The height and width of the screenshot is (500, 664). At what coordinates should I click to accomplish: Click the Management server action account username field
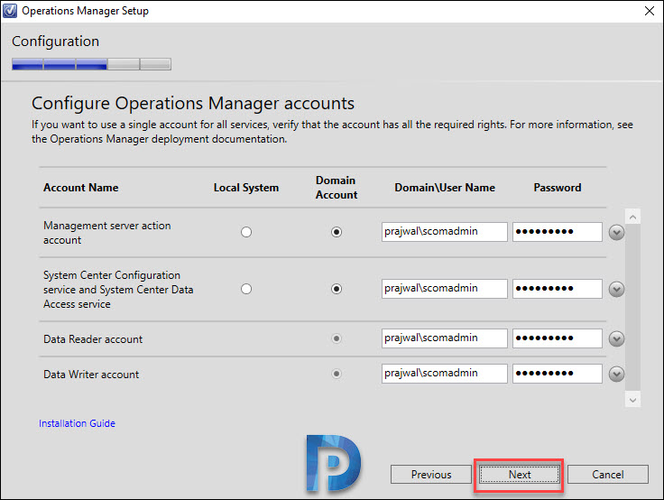pyautogui.click(x=444, y=232)
